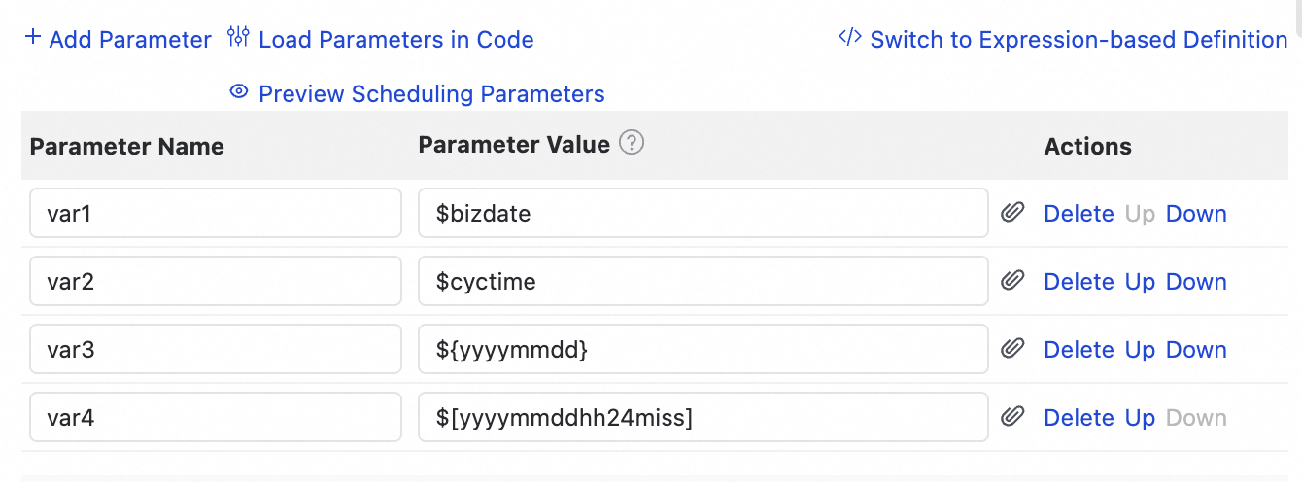Screen dimensions: 1302x482
Task: Delete the var3 parameter
Action: coord(1079,350)
